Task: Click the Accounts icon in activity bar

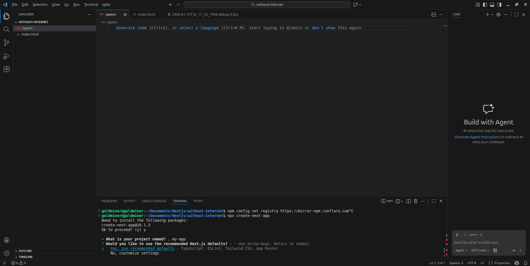Action: coord(7,240)
